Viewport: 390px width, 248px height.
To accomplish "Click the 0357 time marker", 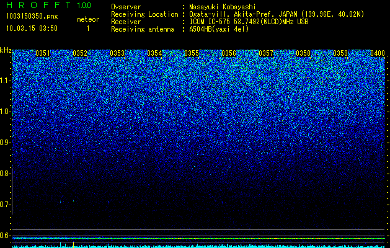I will point(266,53).
